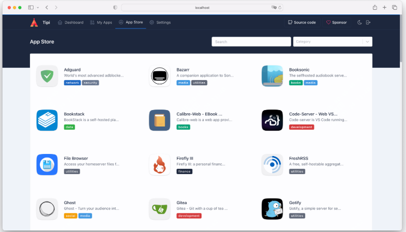Click the Bazarr app icon
The width and height of the screenshot is (406, 232).
(160, 76)
